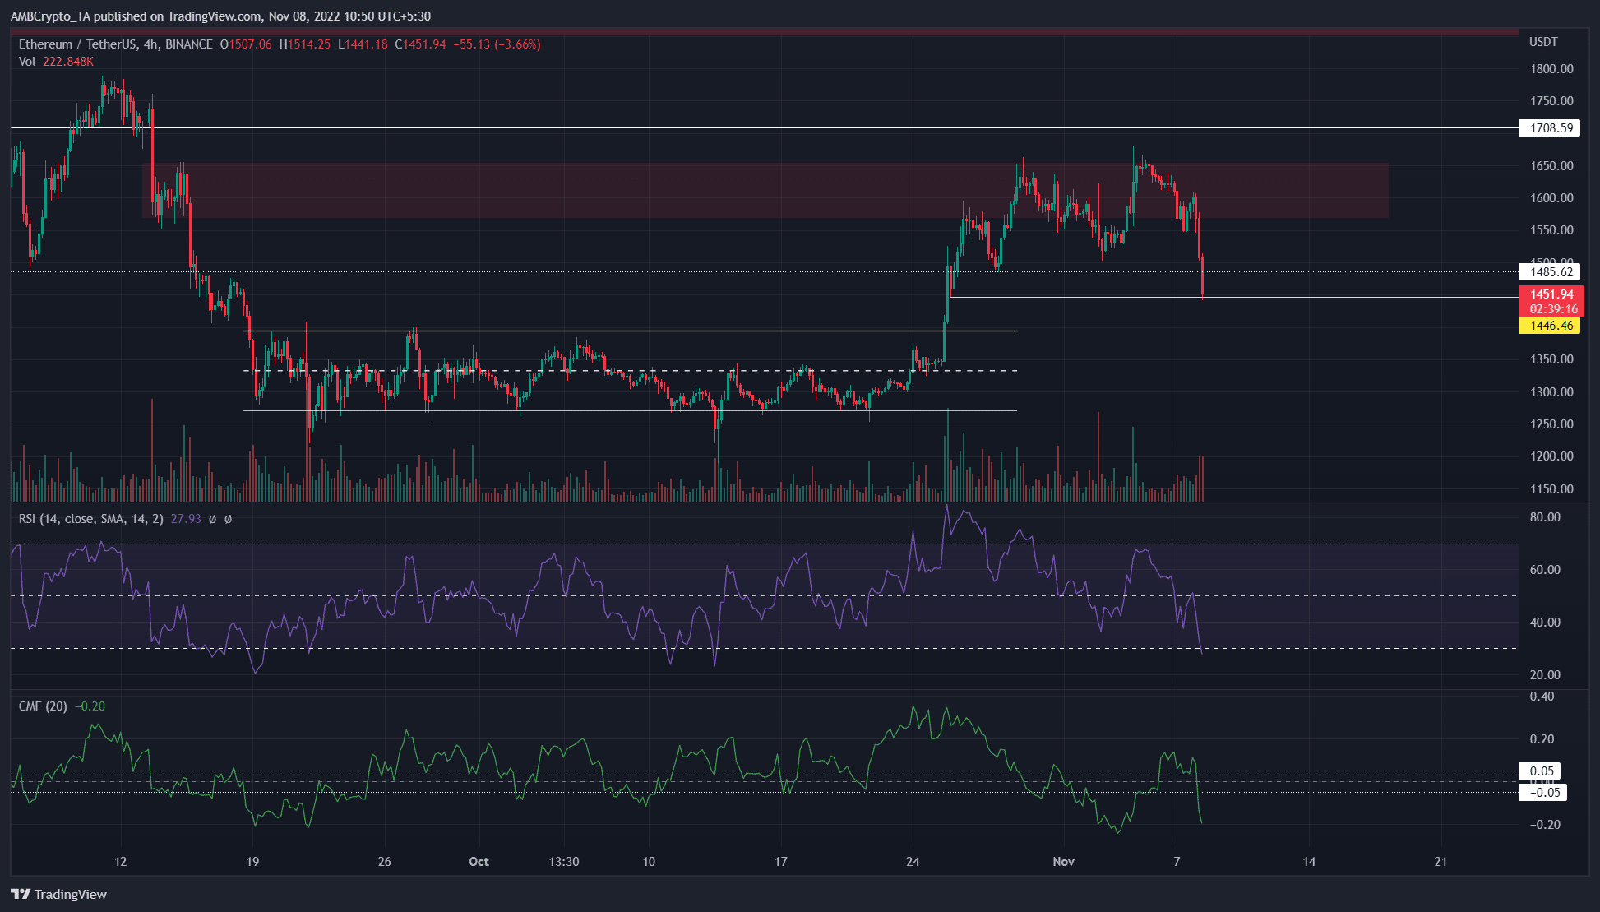Click the RSI scale label 40.00

(x=1544, y=623)
